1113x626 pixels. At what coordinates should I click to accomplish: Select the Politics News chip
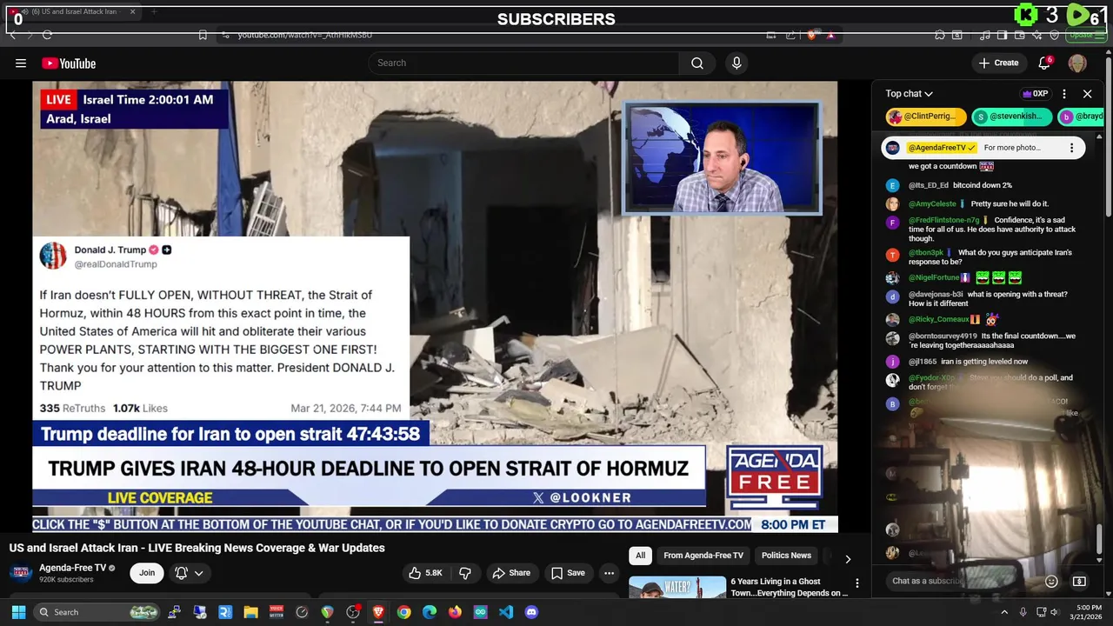point(786,556)
